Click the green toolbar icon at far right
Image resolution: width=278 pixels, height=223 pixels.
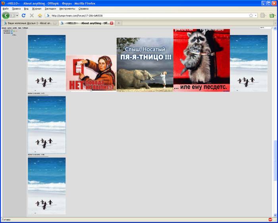272,16
